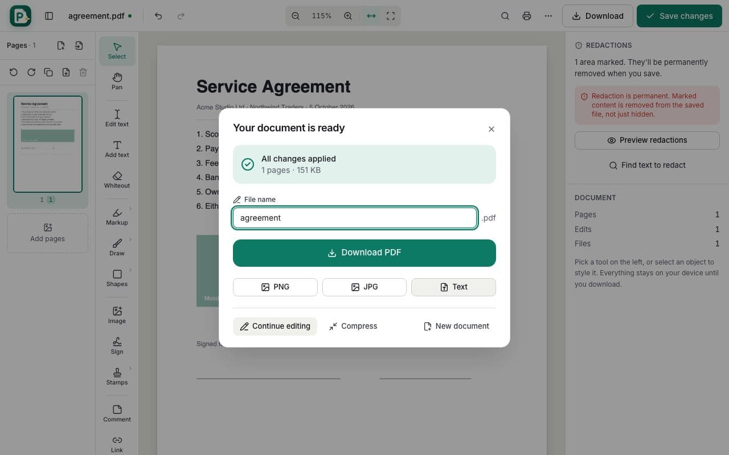Select the page 1 thumbnail
Viewport: 729px width, 455px height.
pos(48,144)
